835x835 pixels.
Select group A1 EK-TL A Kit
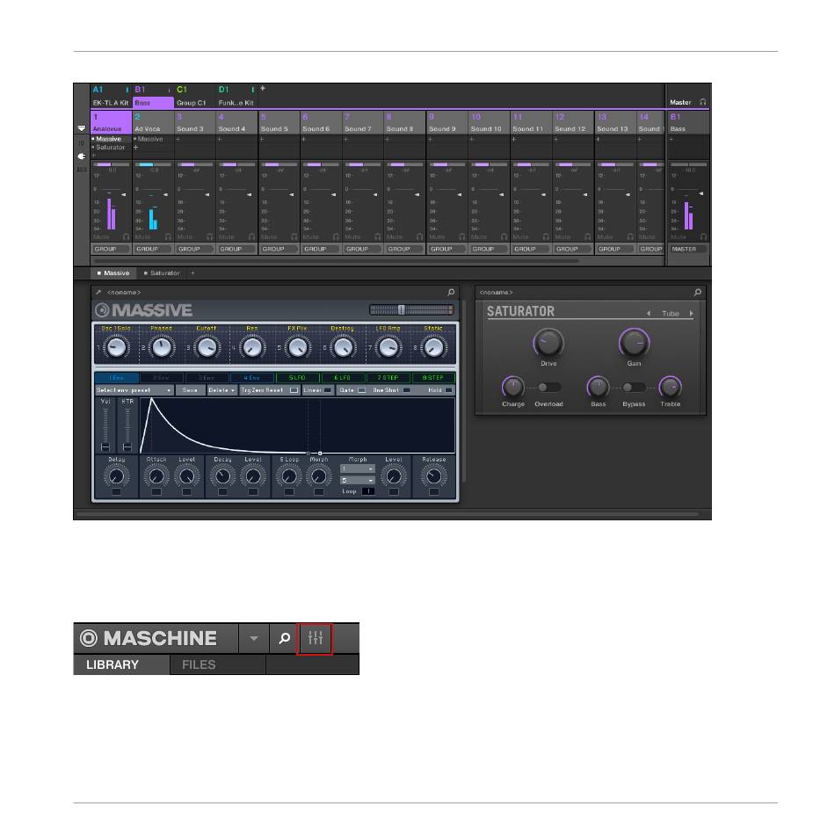[111, 97]
